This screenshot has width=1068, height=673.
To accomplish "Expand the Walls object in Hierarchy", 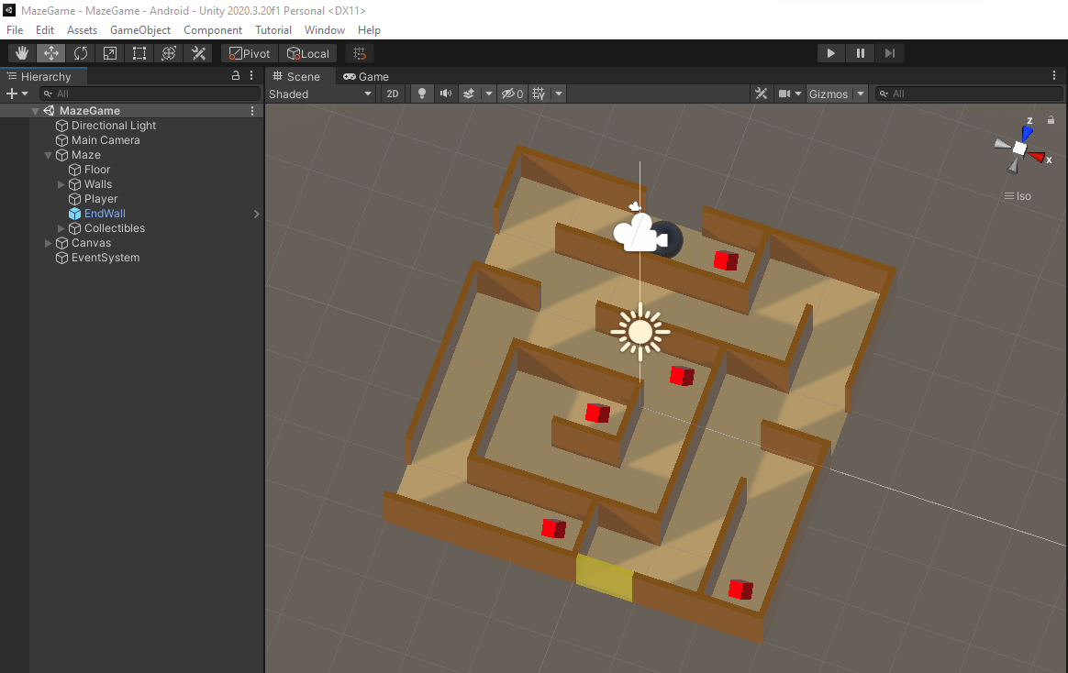I will click(x=61, y=184).
